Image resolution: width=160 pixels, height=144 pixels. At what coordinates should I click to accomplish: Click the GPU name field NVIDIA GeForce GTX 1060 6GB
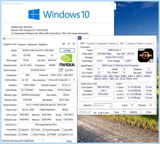(x=38, y=50)
